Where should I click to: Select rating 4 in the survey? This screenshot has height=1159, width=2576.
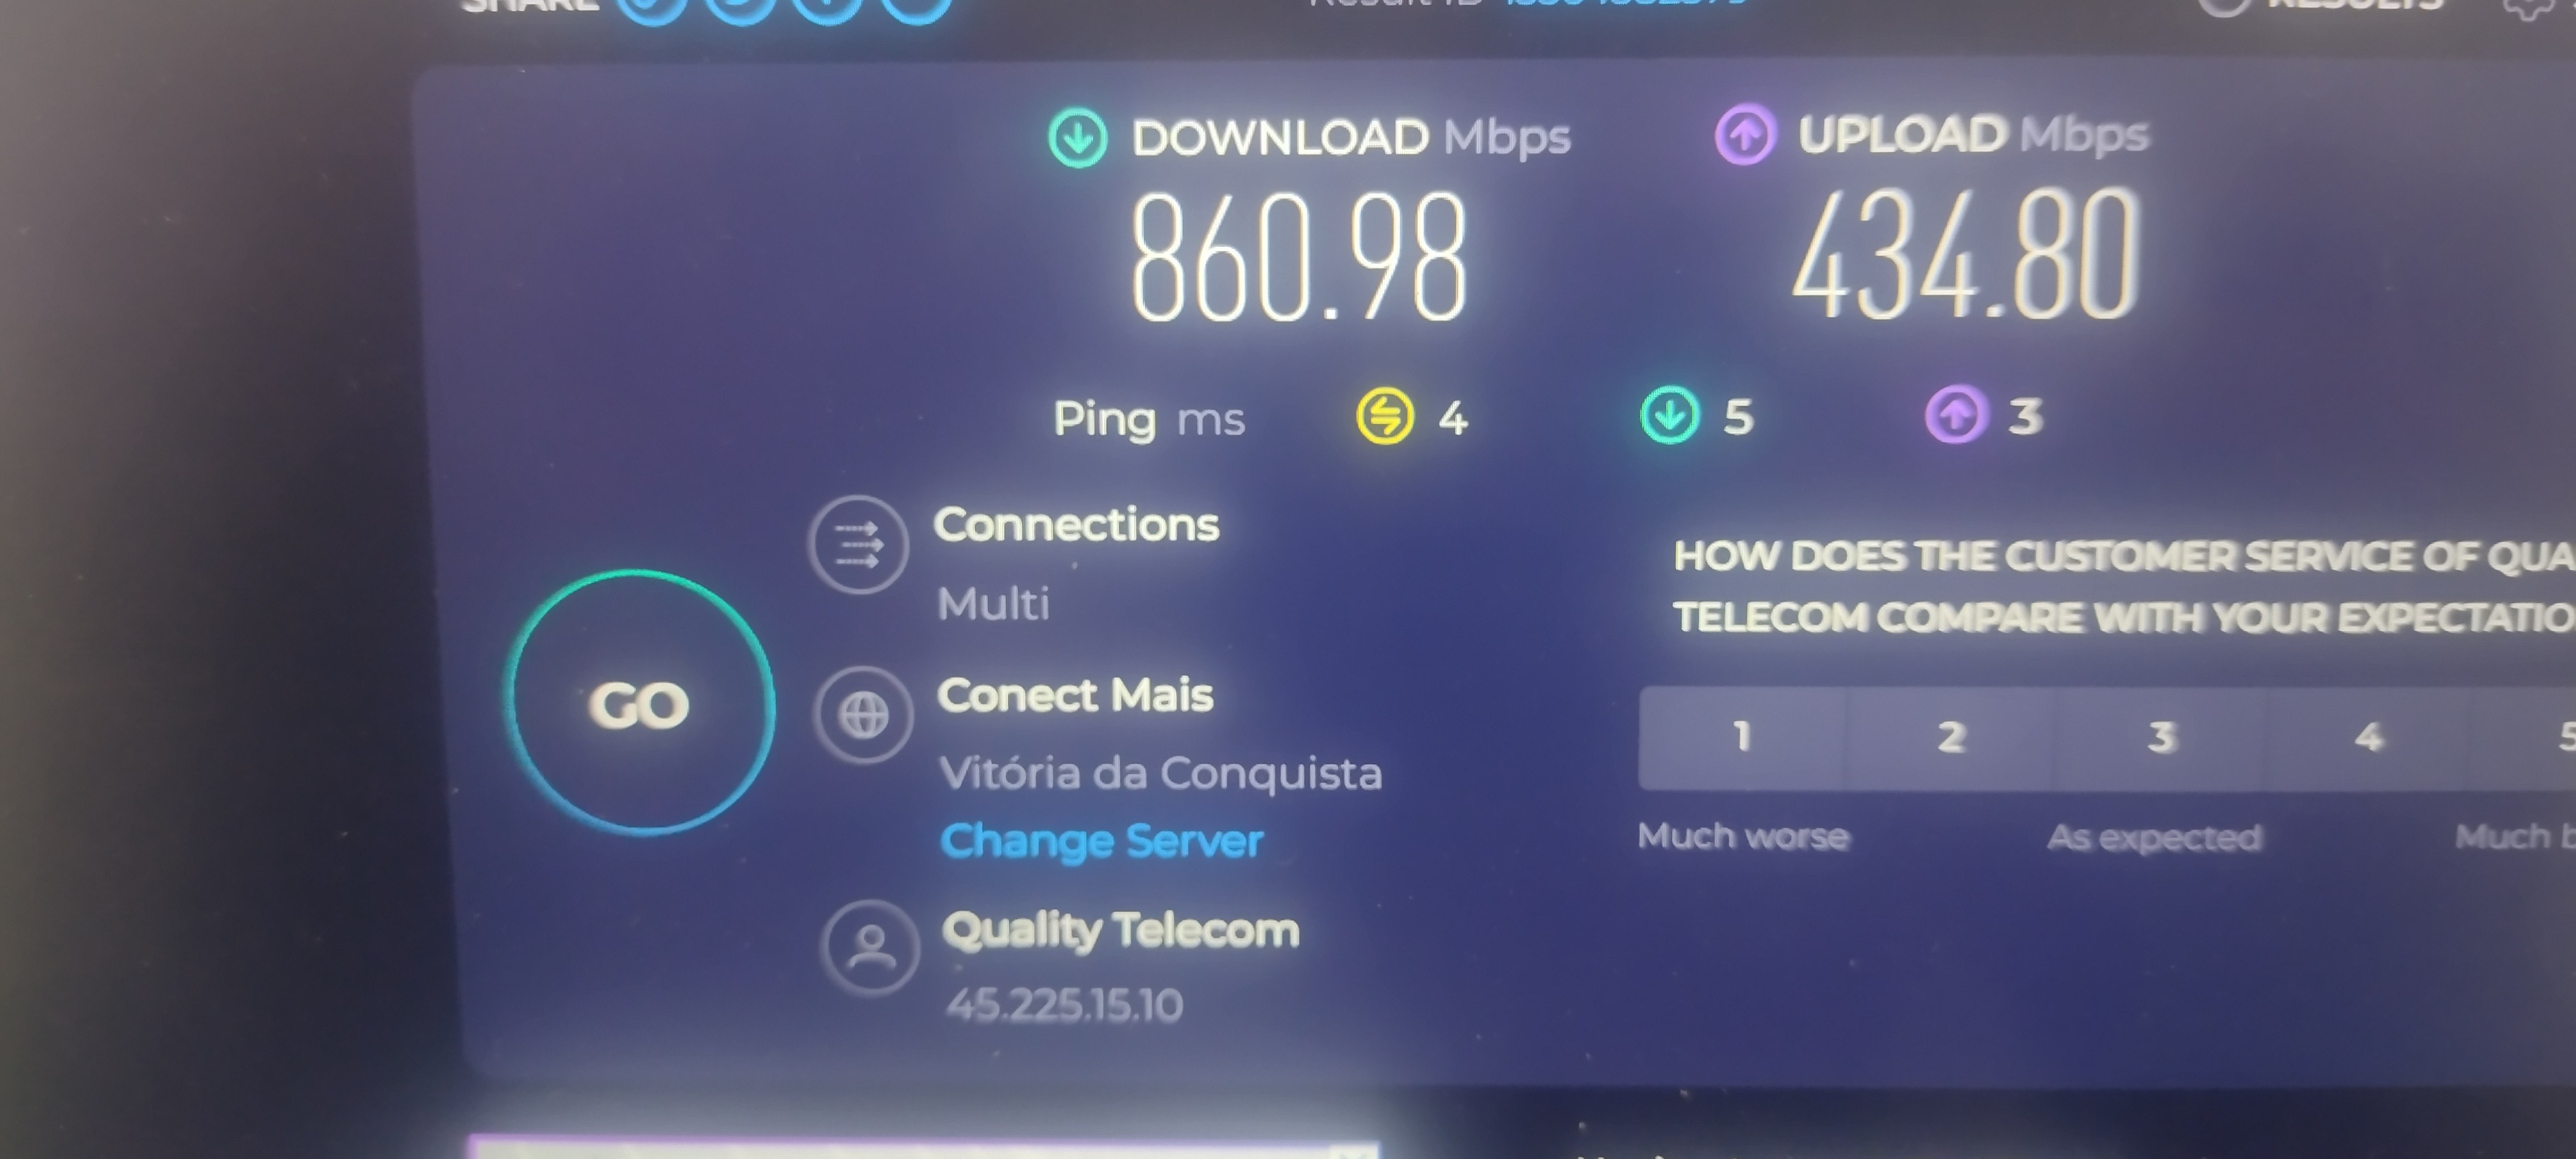2367,738
